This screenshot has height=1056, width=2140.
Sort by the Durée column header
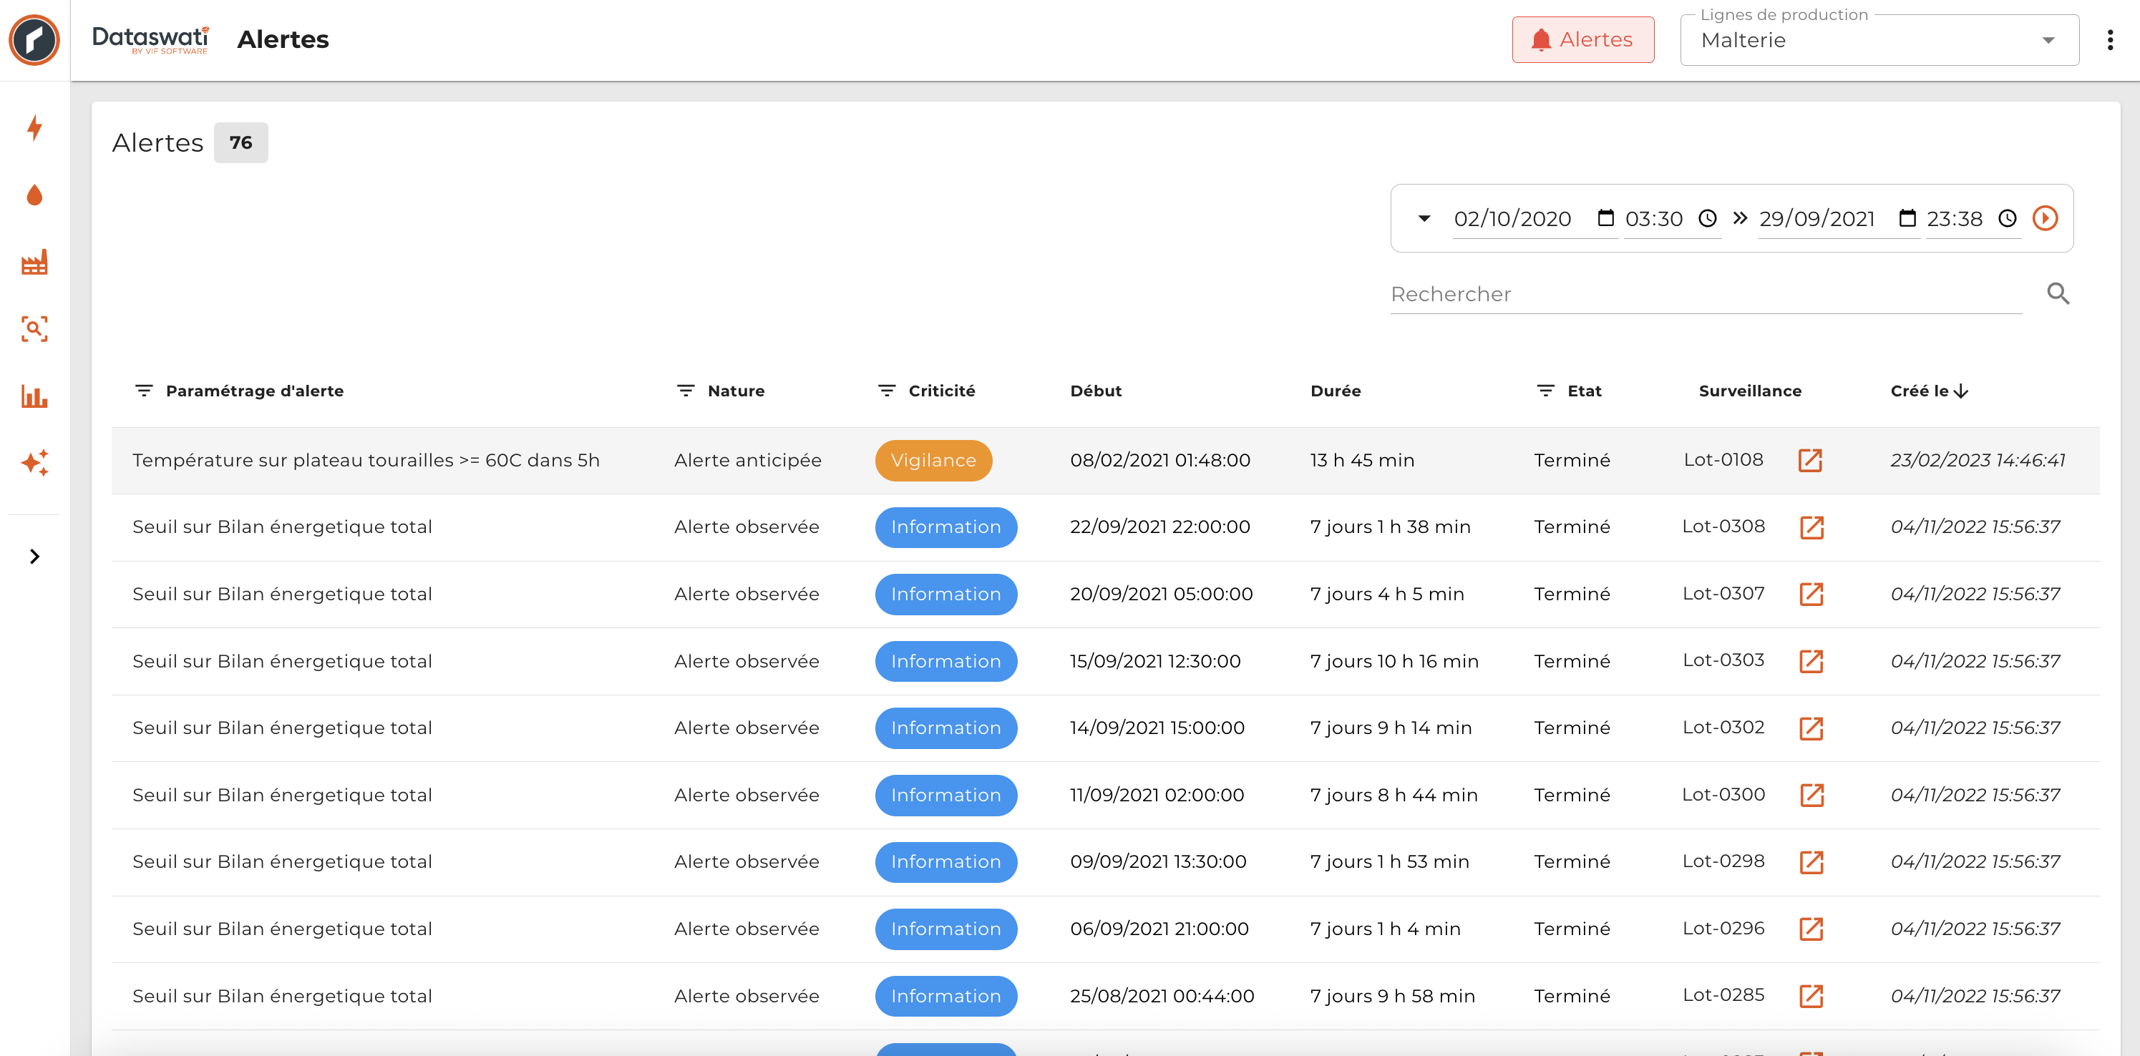[x=1335, y=390]
